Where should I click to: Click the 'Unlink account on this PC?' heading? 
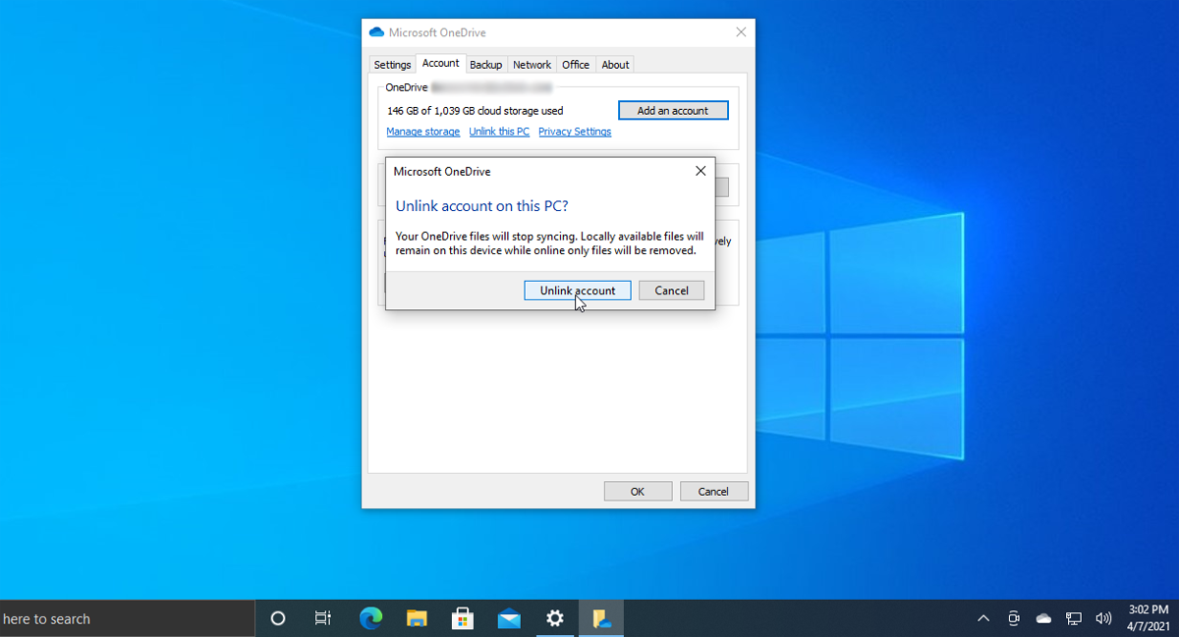pyautogui.click(x=481, y=206)
